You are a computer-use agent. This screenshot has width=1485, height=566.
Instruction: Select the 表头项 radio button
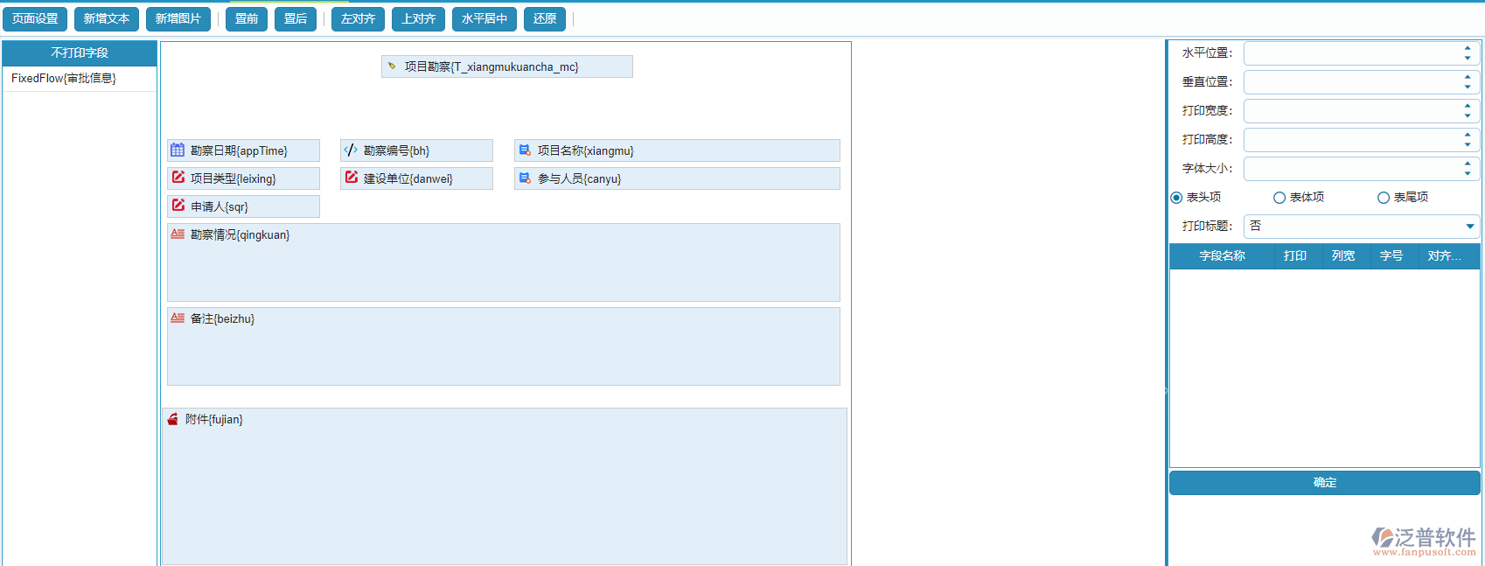[1176, 198]
